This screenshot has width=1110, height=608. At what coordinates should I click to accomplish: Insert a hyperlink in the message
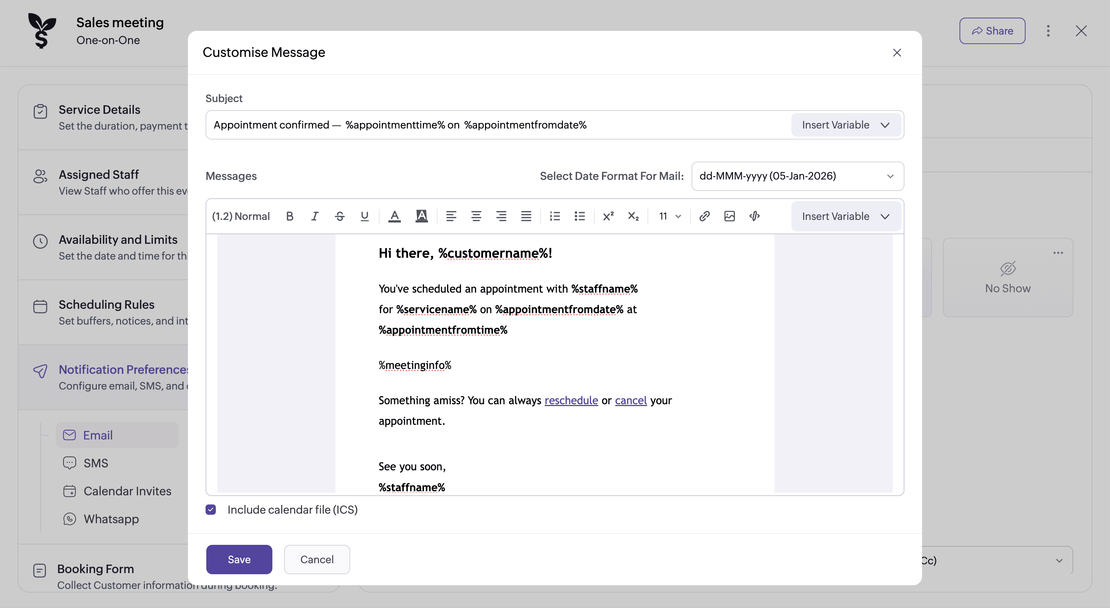click(704, 216)
